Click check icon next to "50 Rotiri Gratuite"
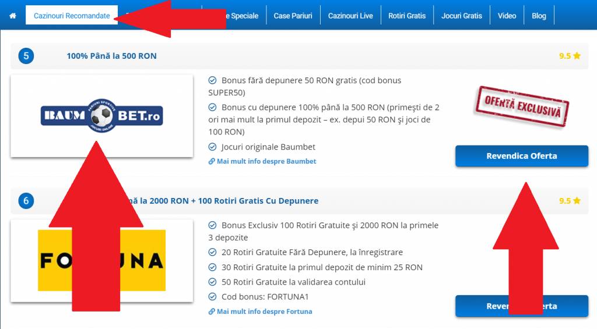Viewport: 597px width, 329px height. pos(212,282)
